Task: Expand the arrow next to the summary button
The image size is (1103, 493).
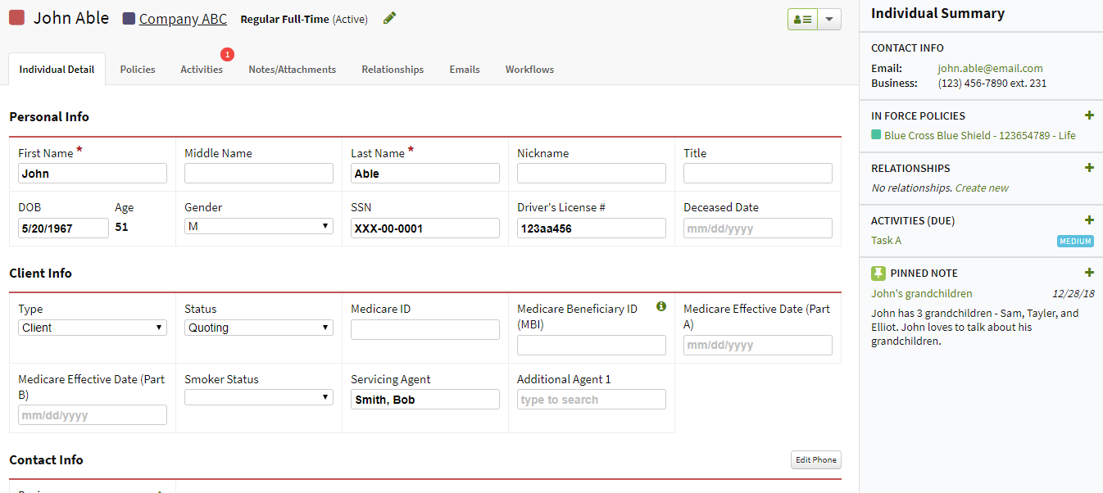Action: pos(828,18)
